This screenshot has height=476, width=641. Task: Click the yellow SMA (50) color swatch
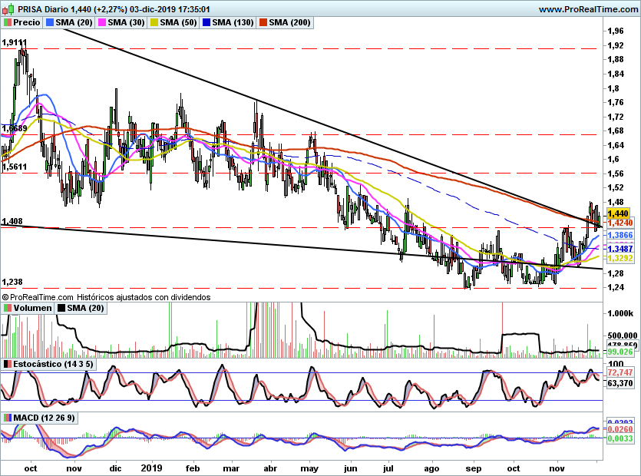click(153, 23)
